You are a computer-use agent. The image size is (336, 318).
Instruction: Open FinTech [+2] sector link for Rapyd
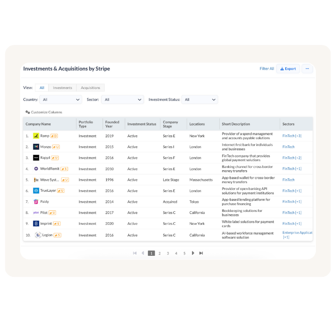tap(292, 158)
